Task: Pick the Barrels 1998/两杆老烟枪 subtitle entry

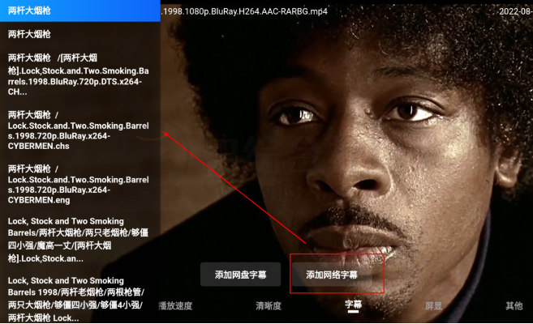Action: (80, 299)
